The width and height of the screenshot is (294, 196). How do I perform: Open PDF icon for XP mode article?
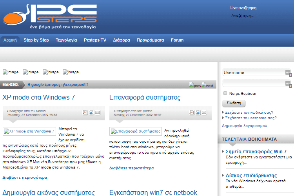pyautogui.click(x=85, y=113)
